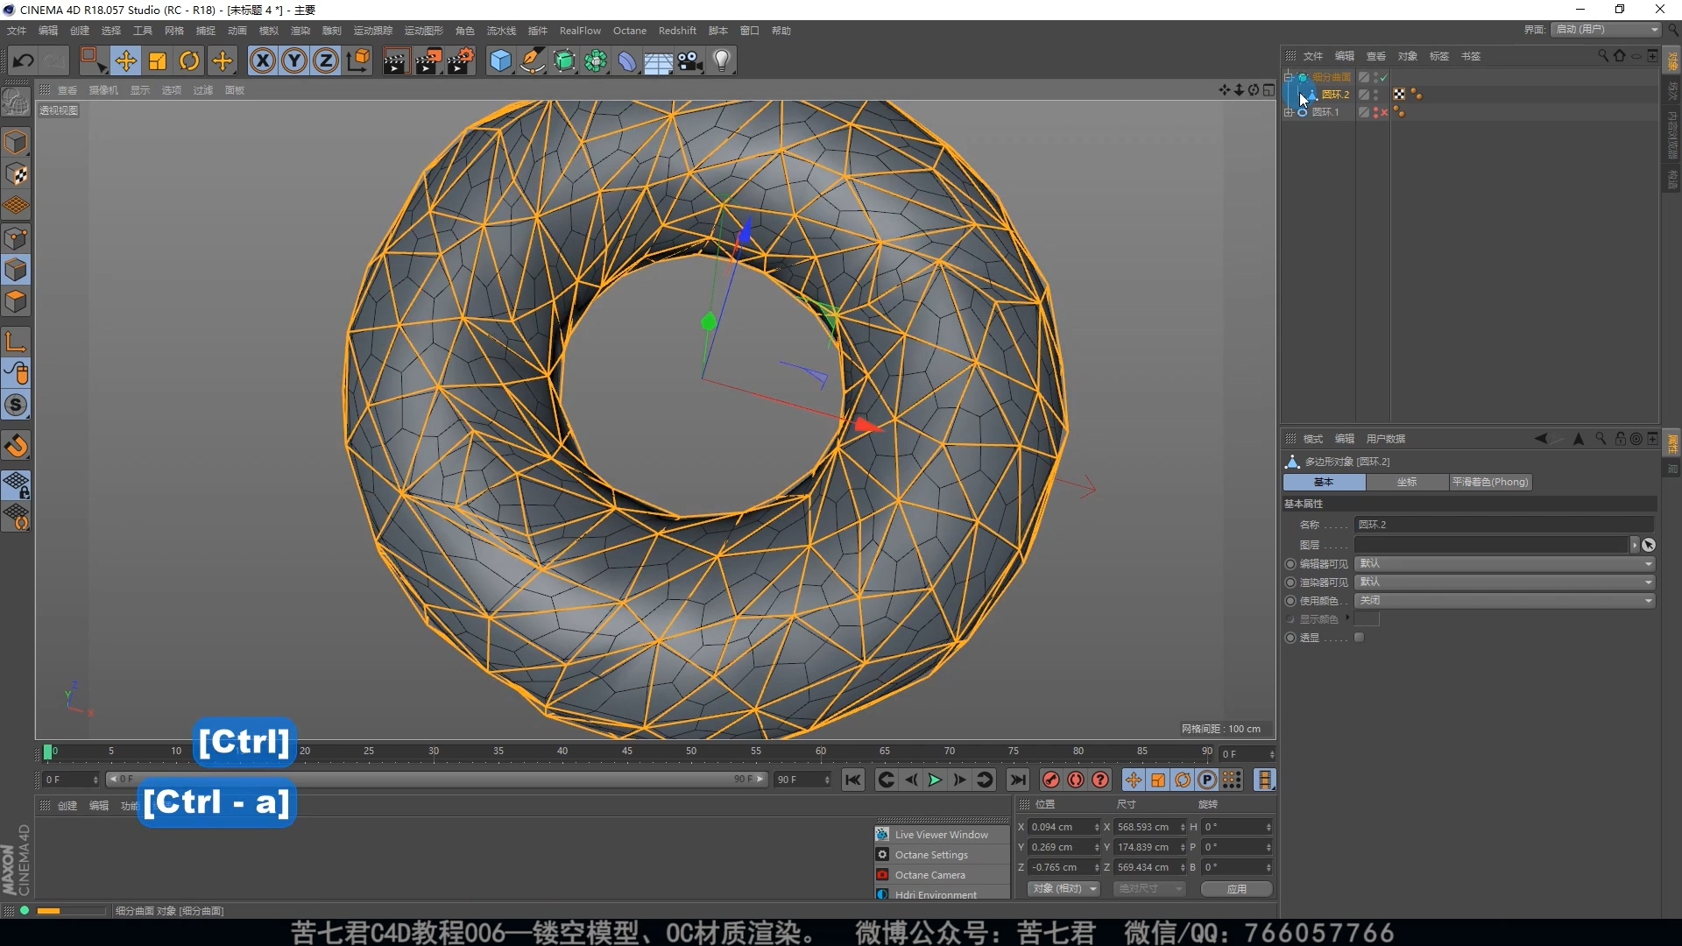The width and height of the screenshot is (1682, 946).
Task: Play the animation forward
Action: click(x=935, y=780)
